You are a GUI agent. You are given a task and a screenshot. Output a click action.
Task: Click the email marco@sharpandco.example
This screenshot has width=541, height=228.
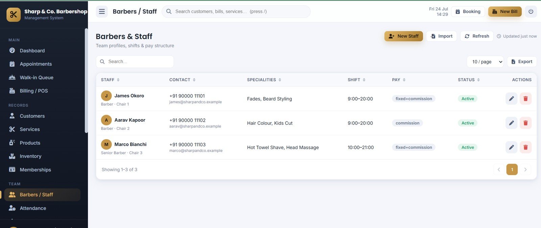[x=196, y=151]
